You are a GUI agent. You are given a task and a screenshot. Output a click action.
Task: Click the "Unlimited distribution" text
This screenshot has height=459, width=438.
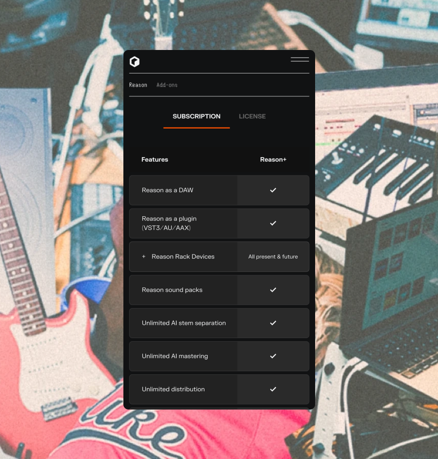click(x=173, y=389)
